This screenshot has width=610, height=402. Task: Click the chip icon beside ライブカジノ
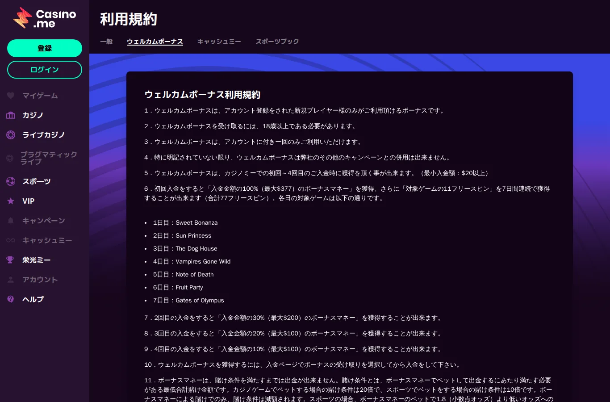(11, 135)
